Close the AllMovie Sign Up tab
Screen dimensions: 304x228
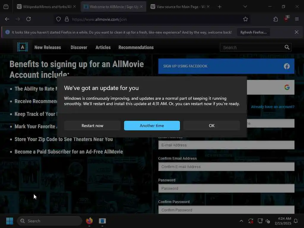point(141,7)
